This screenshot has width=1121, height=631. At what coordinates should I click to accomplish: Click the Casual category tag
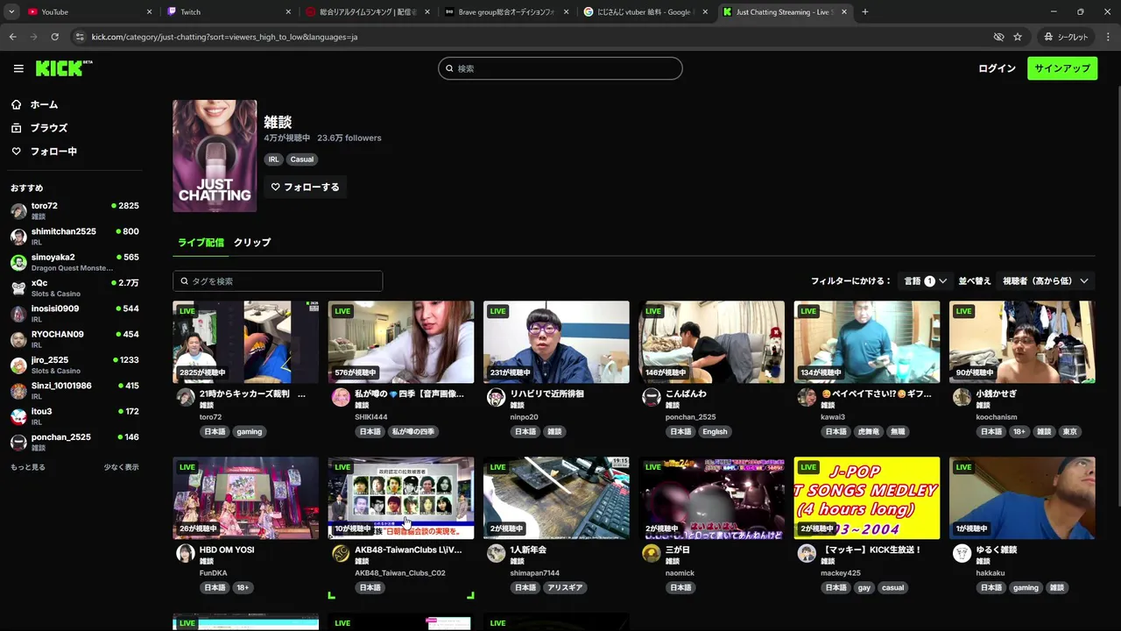[x=302, y=160]
